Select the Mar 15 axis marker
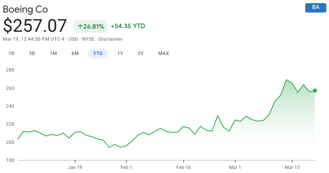Image resolution: width=329 pixels, height=173 pixels. pyautogui.click(x=292, y=167)
